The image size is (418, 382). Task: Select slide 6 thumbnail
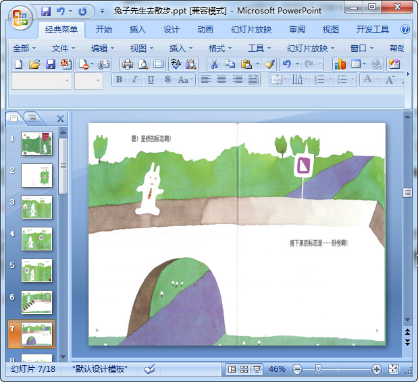tap(36, 302)
